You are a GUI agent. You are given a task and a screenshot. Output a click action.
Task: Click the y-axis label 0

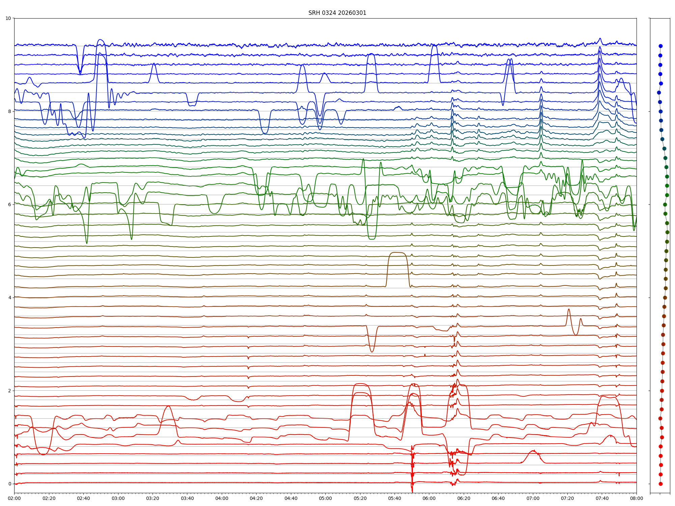pos(9,484)
